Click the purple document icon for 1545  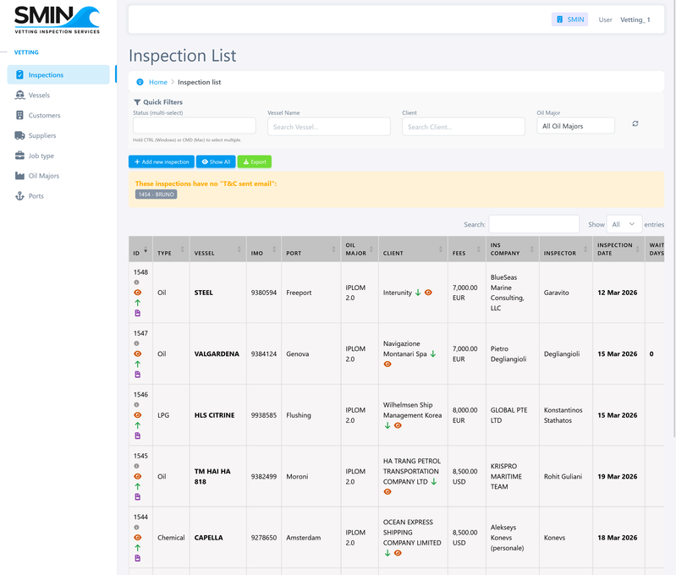click(x=138, y=496)
